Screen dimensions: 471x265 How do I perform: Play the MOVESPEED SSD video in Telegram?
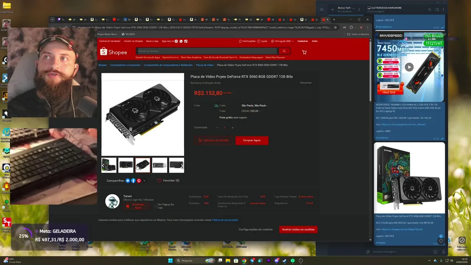pyautogui.click(x=409, y=67)
